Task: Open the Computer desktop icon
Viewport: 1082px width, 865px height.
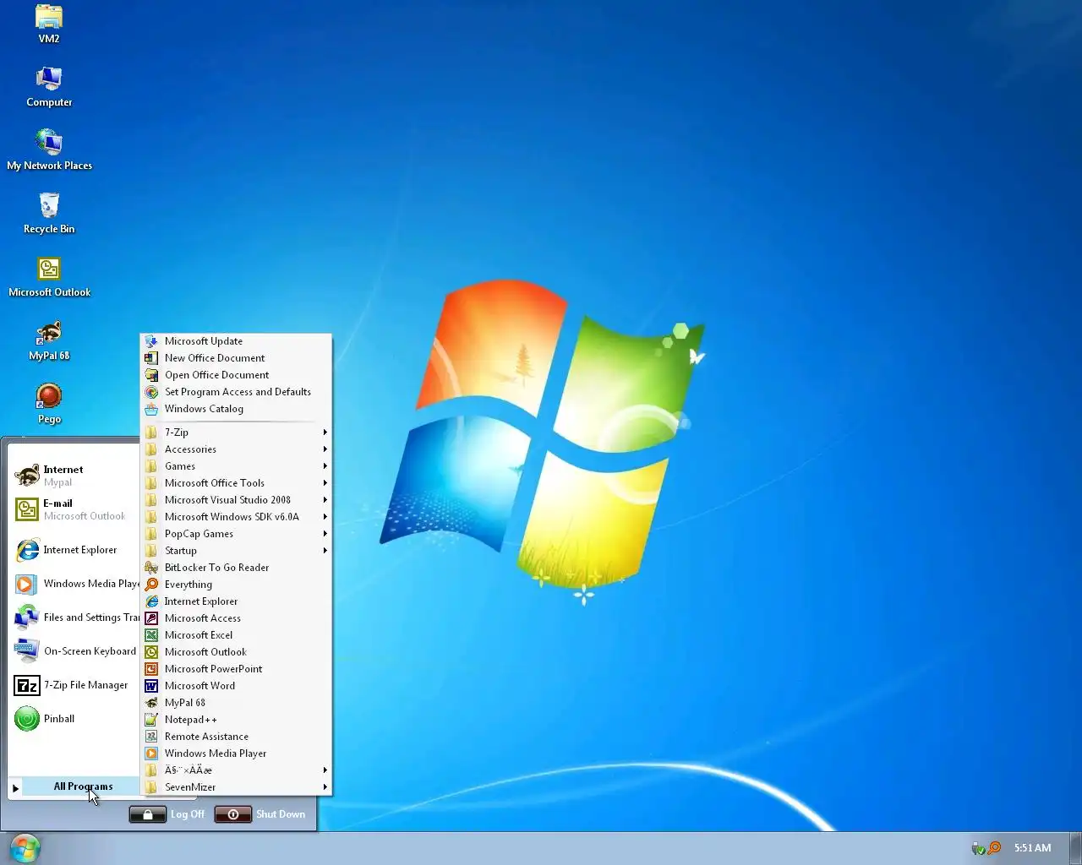Action: (x=49, y=87)
